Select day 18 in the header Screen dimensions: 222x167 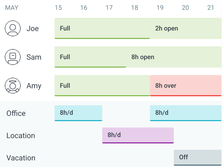[x=135, y=8]
